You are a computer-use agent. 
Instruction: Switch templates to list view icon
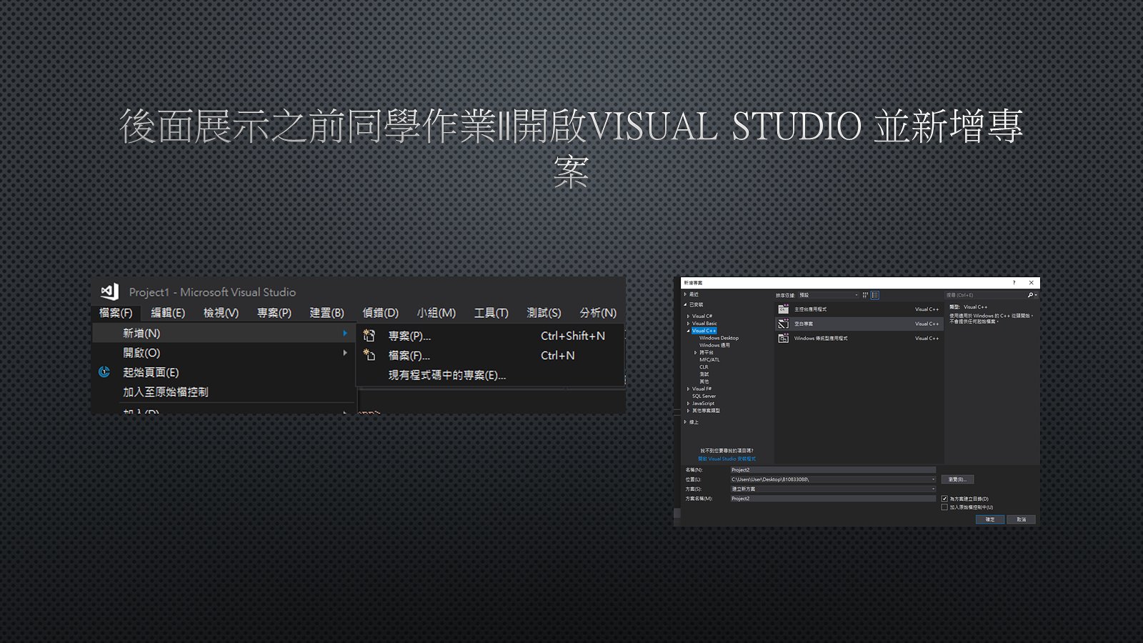click(x=875, y=295)
